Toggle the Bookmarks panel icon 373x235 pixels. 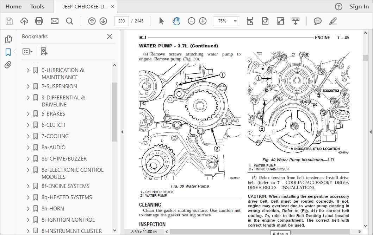pos(8,52)
